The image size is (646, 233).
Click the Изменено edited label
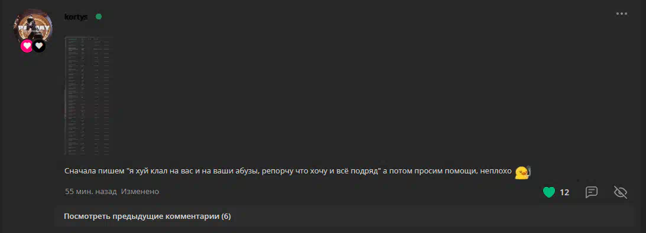coord(140,192)
